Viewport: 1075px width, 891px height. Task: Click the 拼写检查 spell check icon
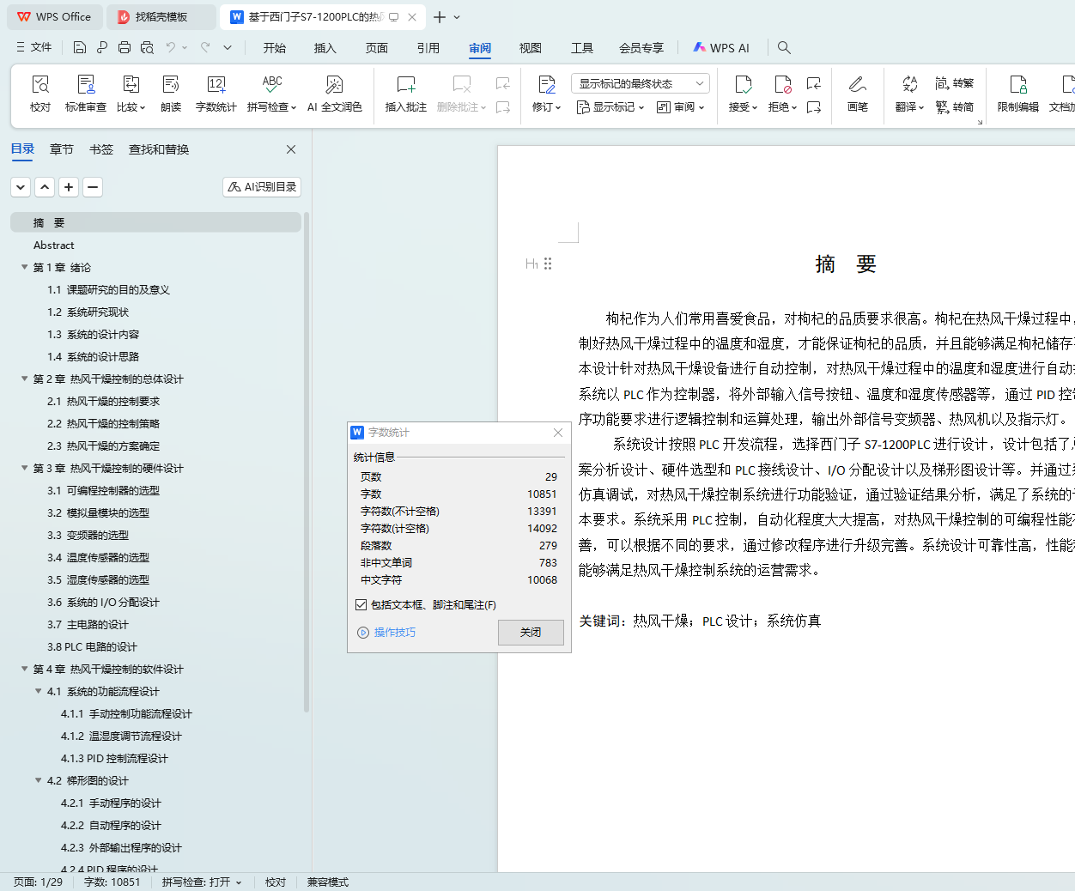[x=271, y=94]
